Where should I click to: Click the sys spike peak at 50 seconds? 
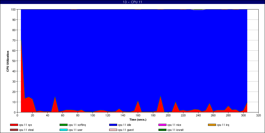(55, 97)
